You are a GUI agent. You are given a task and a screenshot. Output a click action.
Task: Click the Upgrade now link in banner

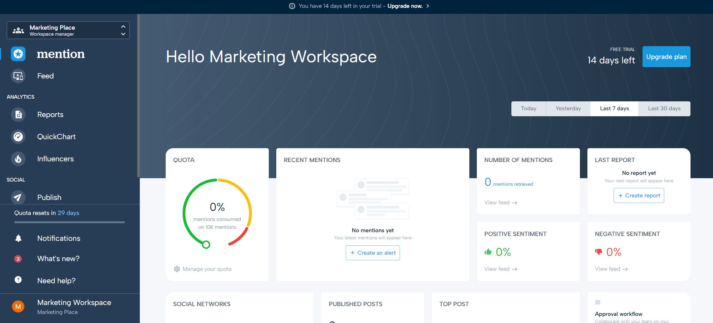tap(405, 6)
